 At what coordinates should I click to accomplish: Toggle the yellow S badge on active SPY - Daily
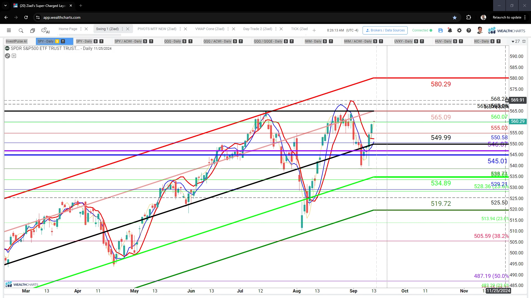point(57,41)
